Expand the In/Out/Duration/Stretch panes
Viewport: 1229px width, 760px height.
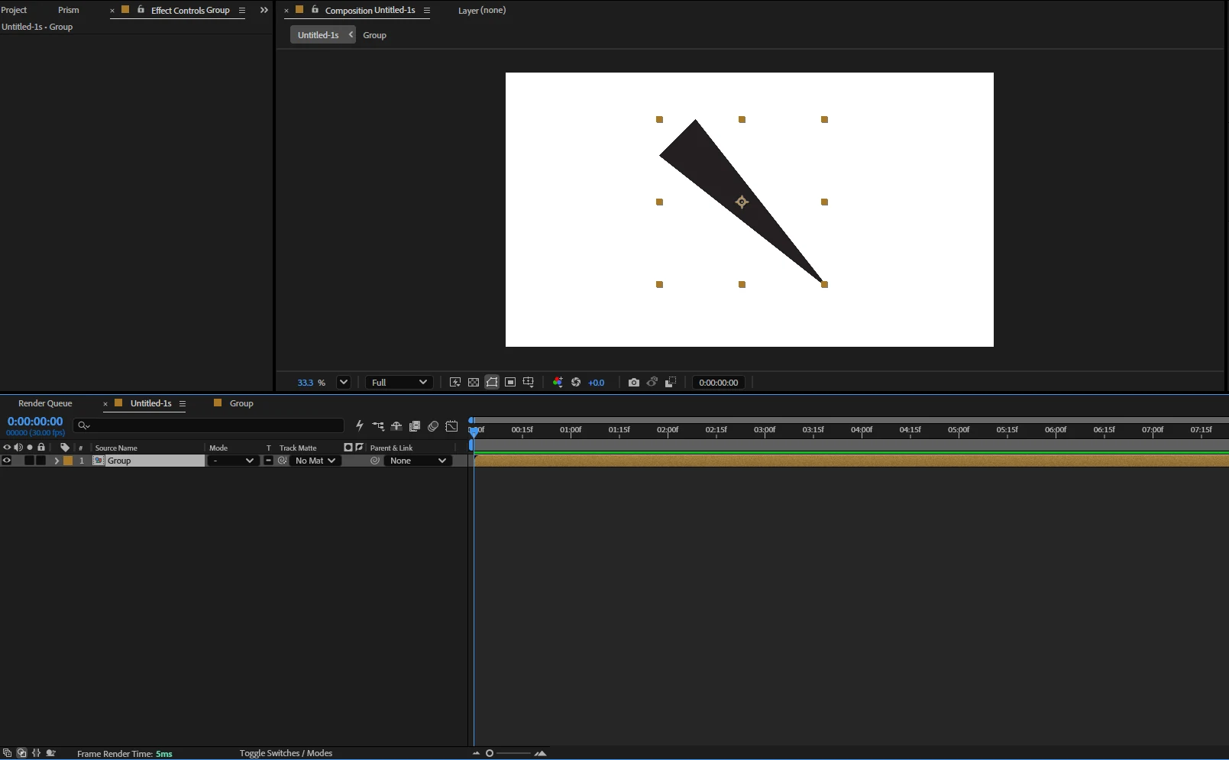coord(36,753)
